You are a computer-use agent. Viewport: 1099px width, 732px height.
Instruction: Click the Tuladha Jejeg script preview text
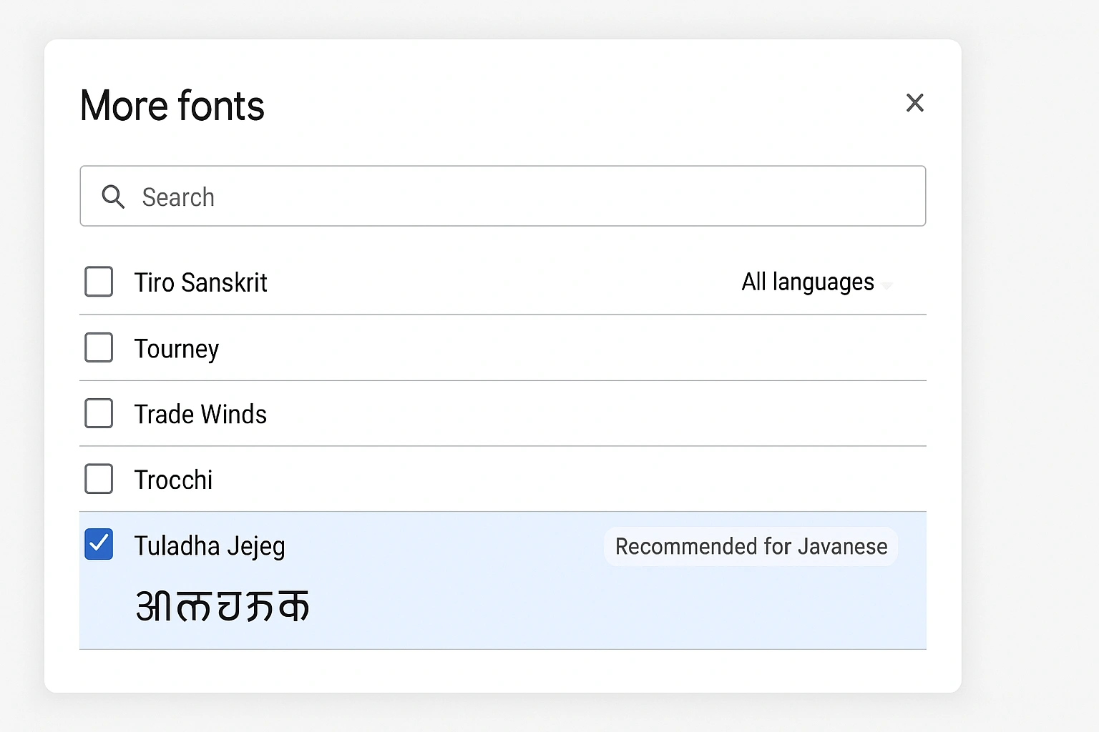coord(222,606)
